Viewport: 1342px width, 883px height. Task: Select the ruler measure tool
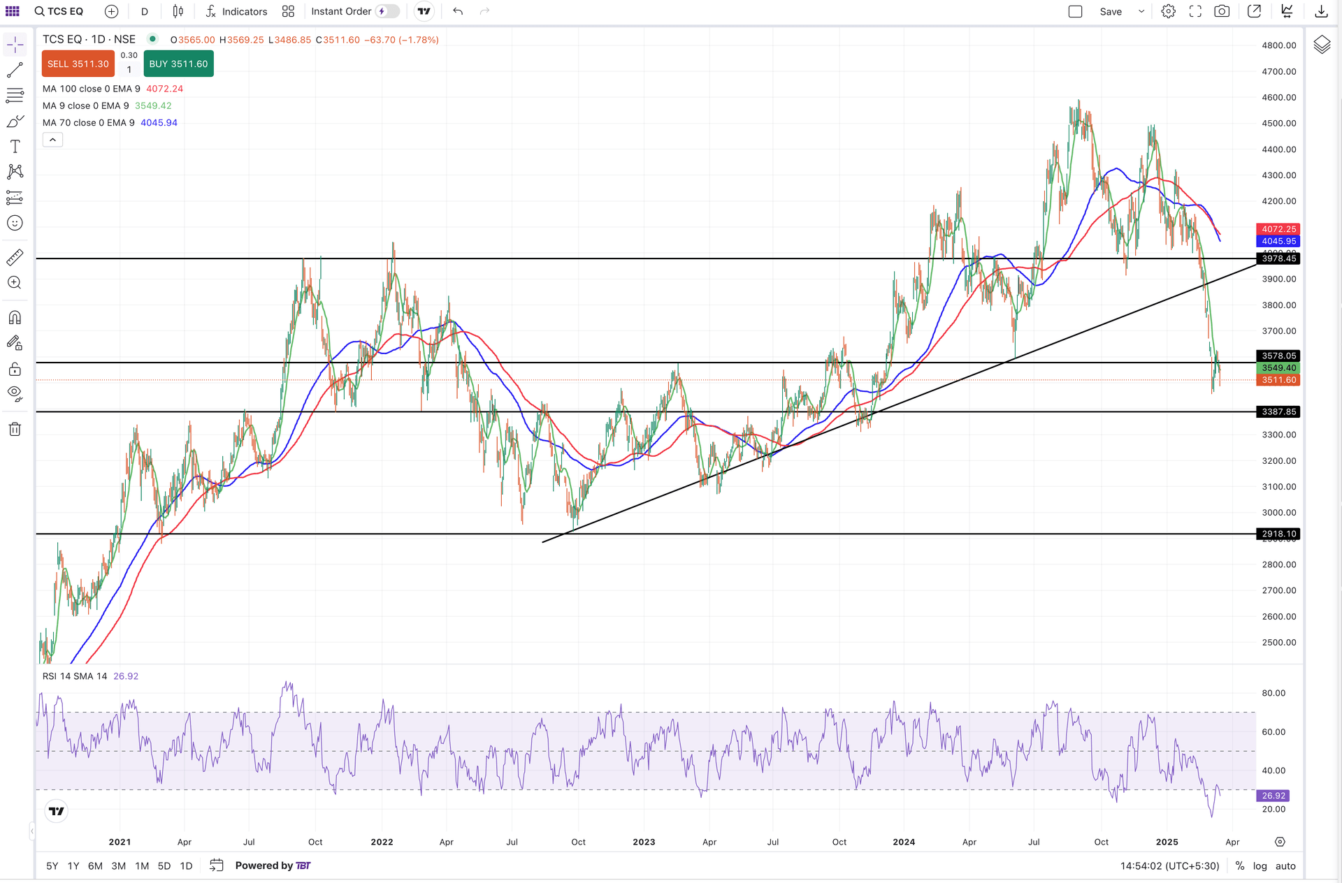coord(15,257)
